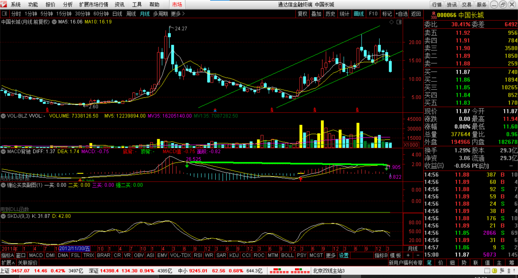Open the VOL-BLZ indicator dropdown circle
This screenshot has height=278, width=518.
(3, 116)
